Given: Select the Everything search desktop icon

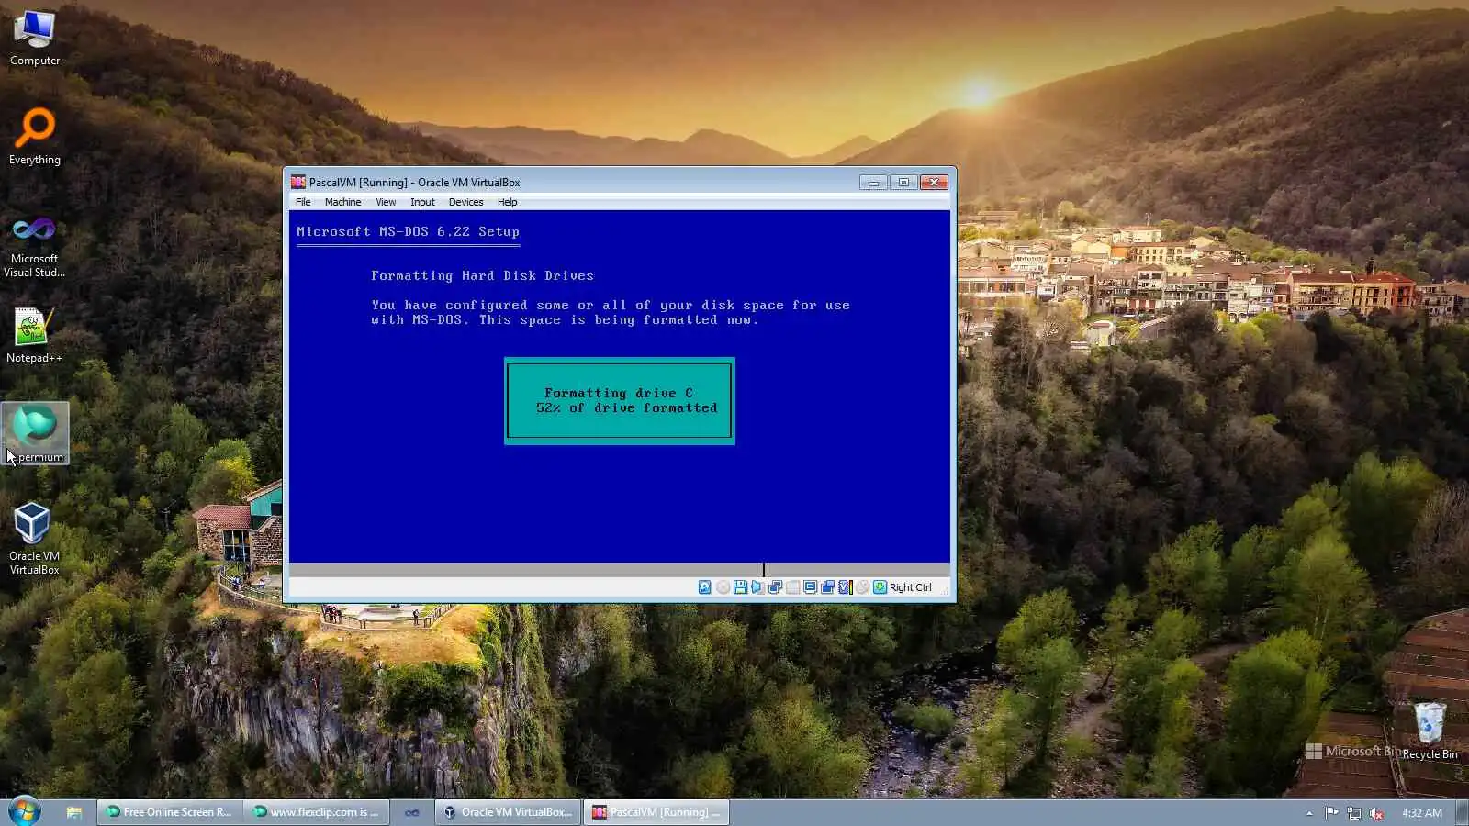Looking at the screenshot, I should 35,136.
